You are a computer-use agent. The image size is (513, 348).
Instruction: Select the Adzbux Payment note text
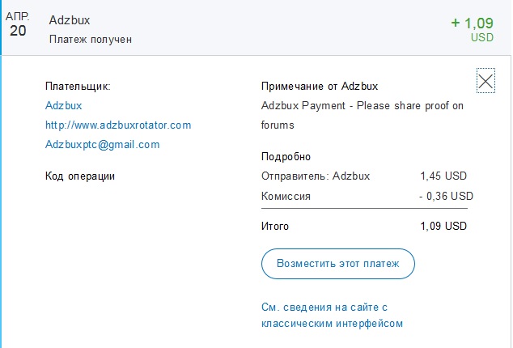pyautogui.click(x=362, y=115)
